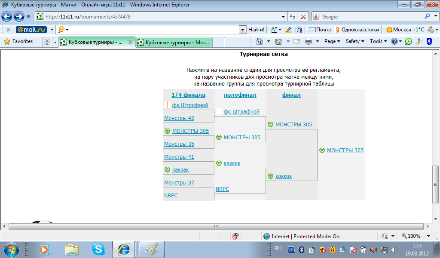The height and width of the screenshot is (258, 440).
Task: Click into the Google search box
Action: coord(370,17)
